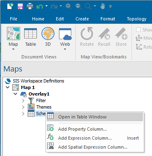This screenshot has height=156, width=152.
Task: Select the Pan hand tool
Action: coord(102,6)
